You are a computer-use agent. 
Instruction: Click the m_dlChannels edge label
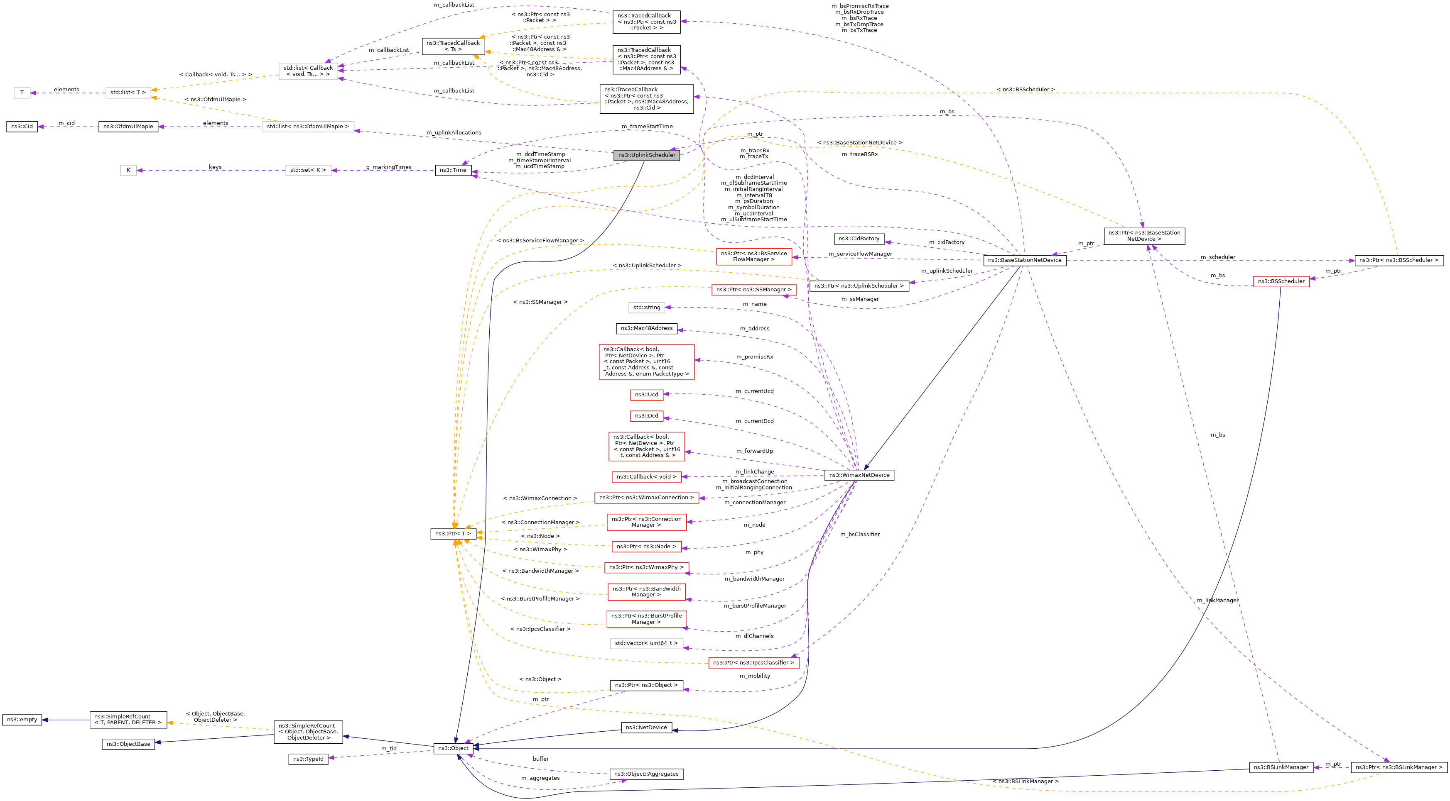click(x=754, y=637)
